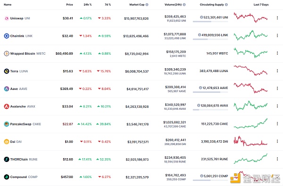Click the Volume(24h) info icon
Viewport: 283px width, 186px height.
point(184,5)
